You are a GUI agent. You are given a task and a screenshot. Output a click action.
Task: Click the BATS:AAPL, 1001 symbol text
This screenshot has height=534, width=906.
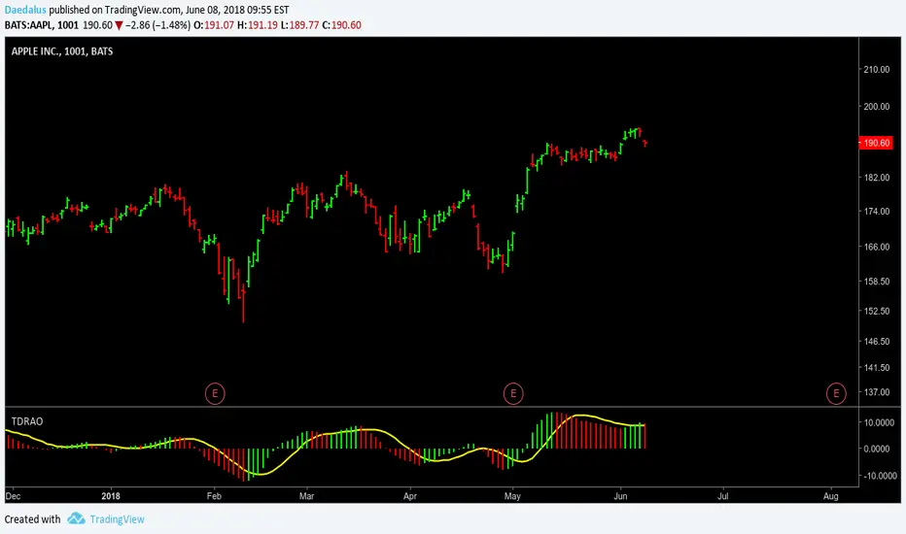click(x=41, y=25)
